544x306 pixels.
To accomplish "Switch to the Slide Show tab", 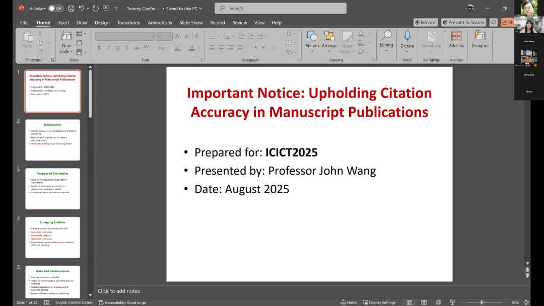I will click(191, 23).
